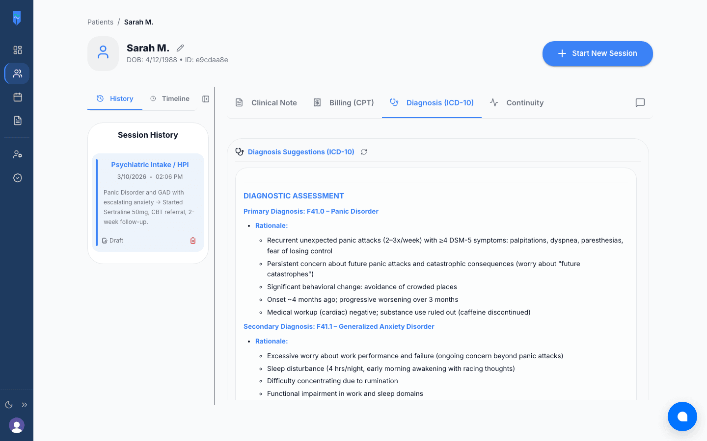Image resolution: width=707 pixels, height=441 pixels.
Task: Delete the Psychiatric Intake session draft
Action: click(x=193, y=241)
